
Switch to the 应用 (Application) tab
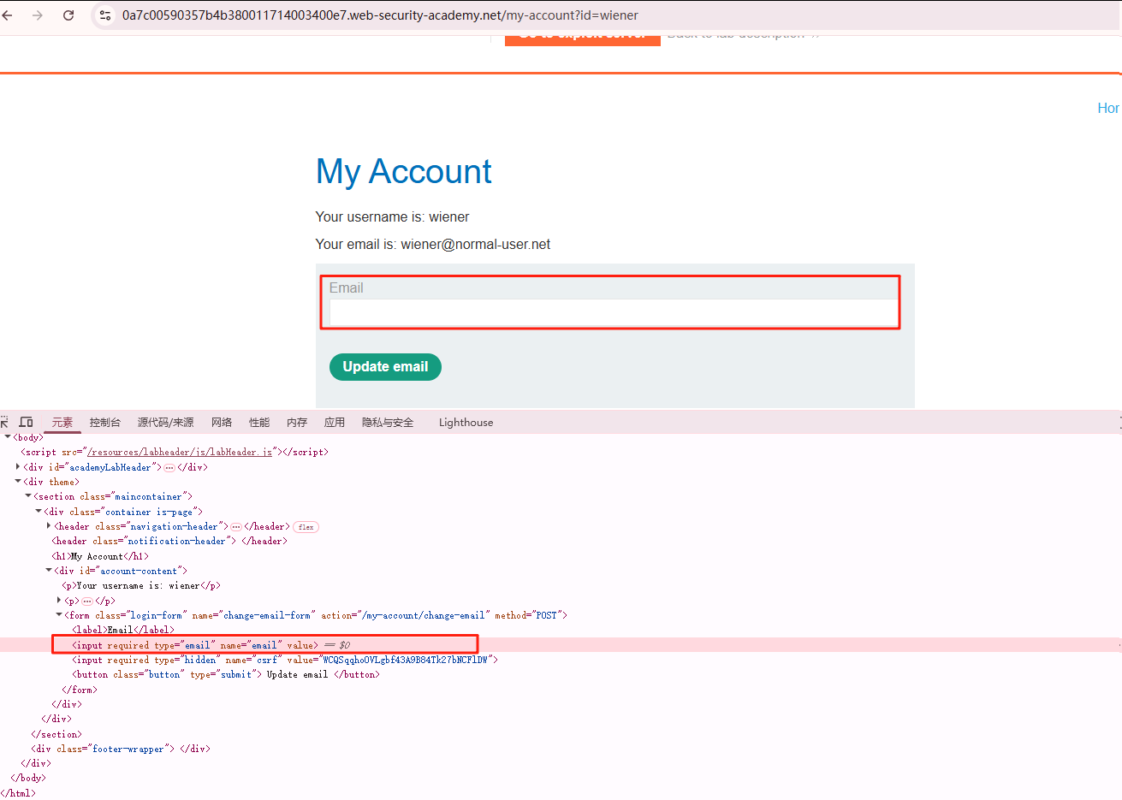coord(335,423)
